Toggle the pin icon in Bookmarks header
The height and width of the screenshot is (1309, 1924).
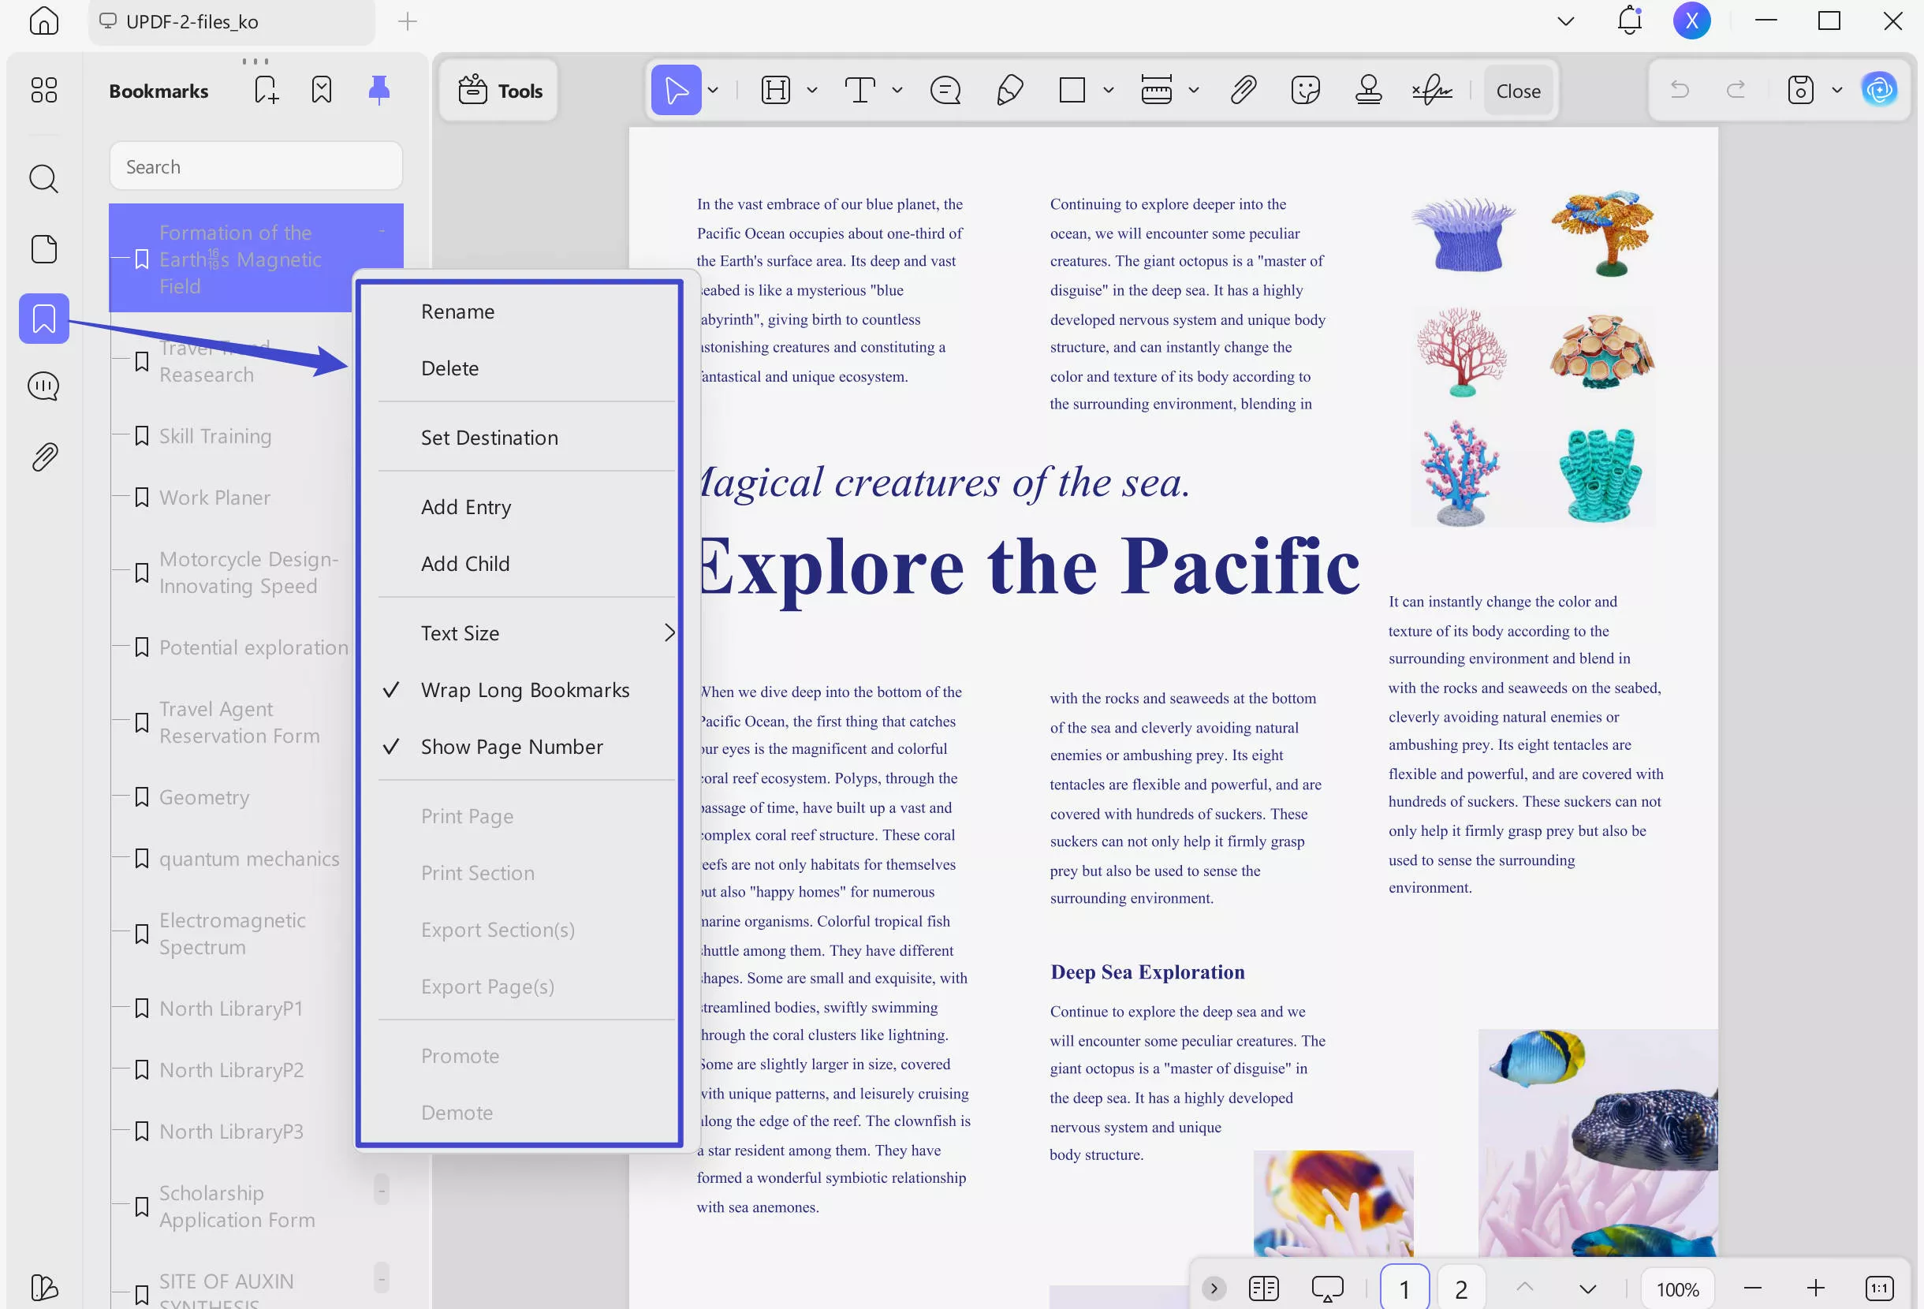pos(379,89)
